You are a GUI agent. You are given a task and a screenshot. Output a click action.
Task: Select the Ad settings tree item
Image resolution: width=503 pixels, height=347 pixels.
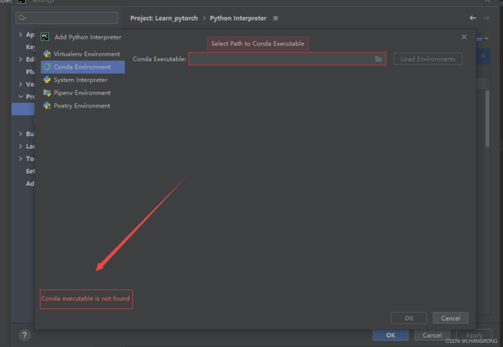(x=30, y=184)
